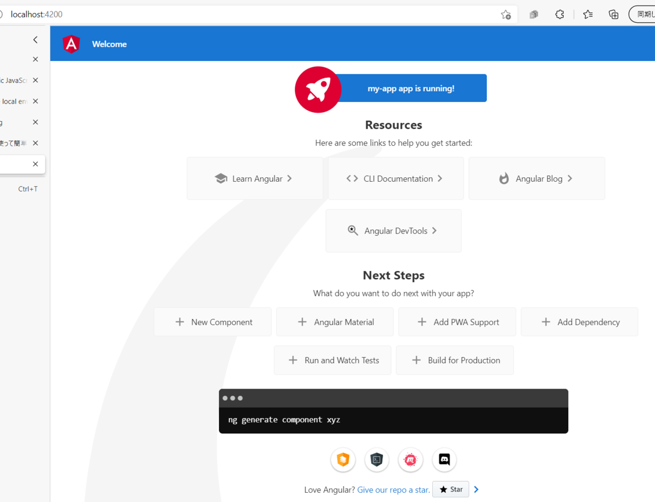This screenshot has height=502, width=655.
Task: Click the Angular shield logo in header
Action: [71, 44]
